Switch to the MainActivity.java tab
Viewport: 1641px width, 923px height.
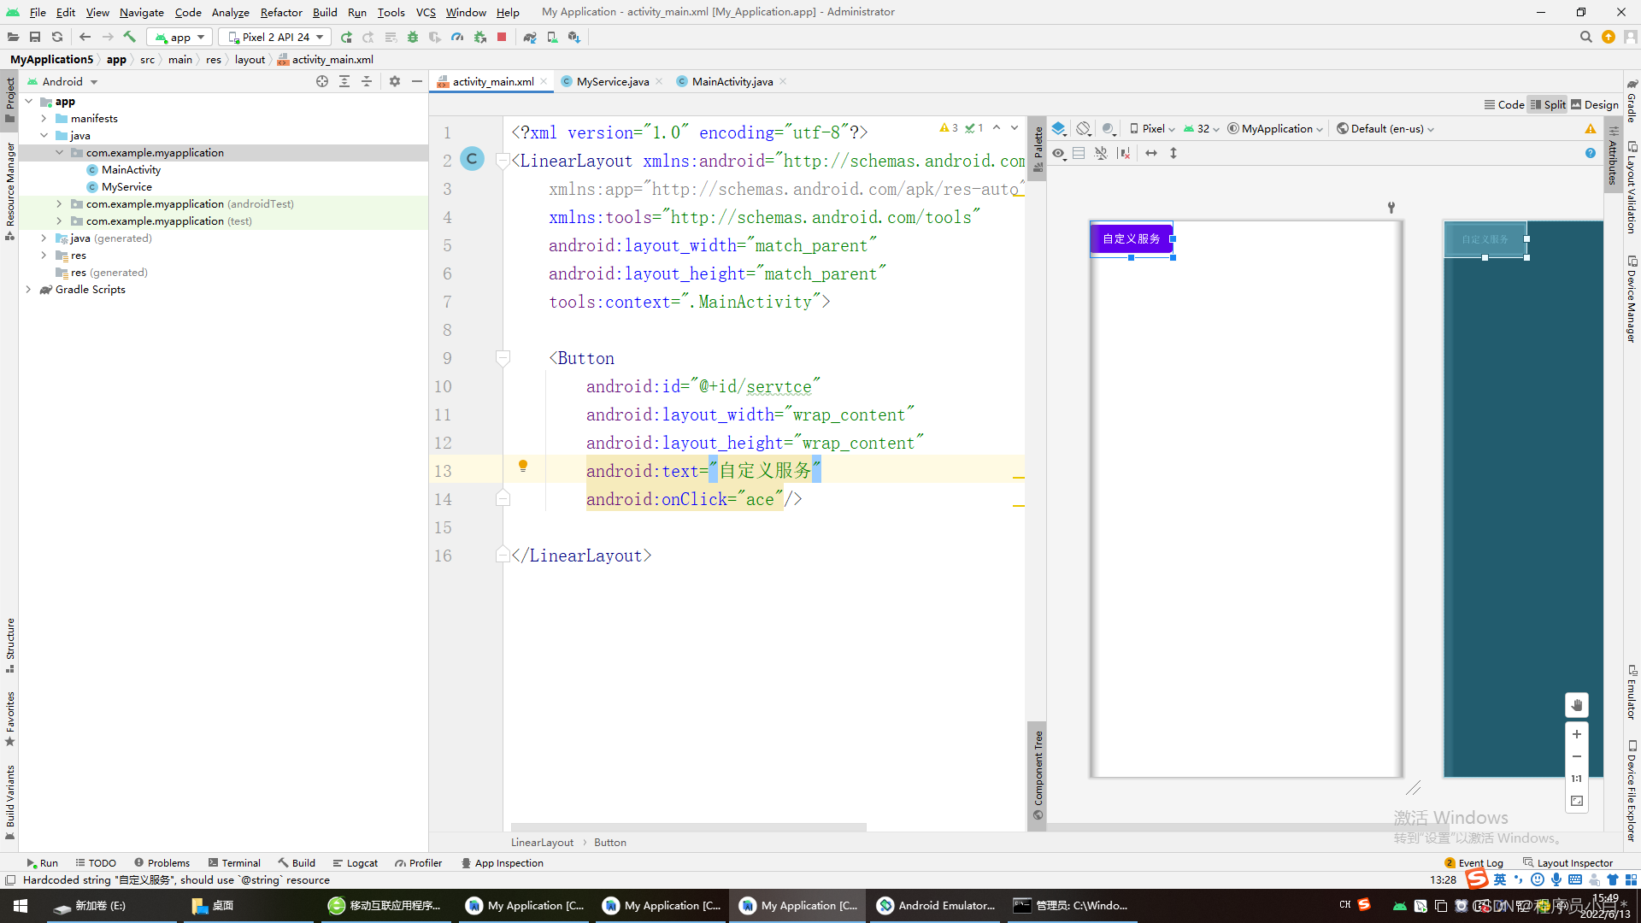[x=732, y=81]
